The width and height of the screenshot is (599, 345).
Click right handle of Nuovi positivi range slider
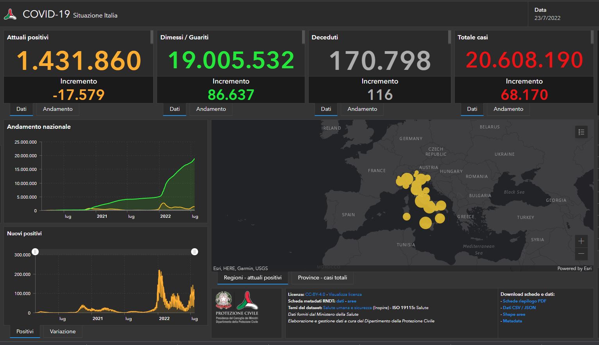coord(195,252)
